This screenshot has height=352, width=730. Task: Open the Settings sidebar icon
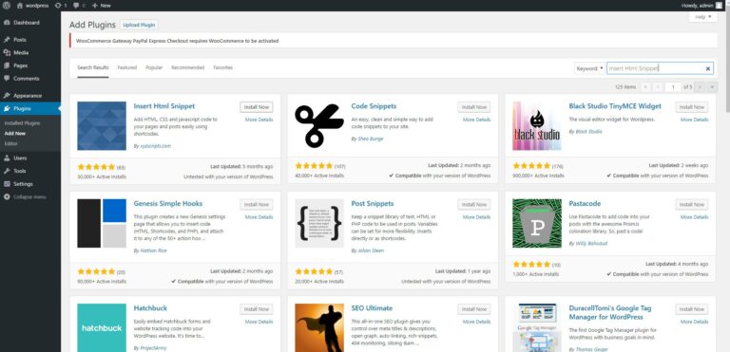point(7,184)
